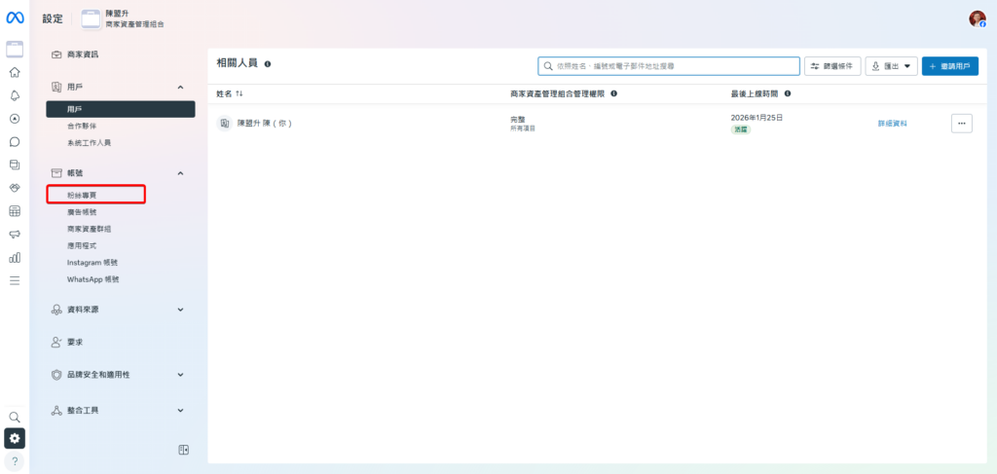
Task: Open the Inbox chat bubble icon
Action: (x=15, y=142)
